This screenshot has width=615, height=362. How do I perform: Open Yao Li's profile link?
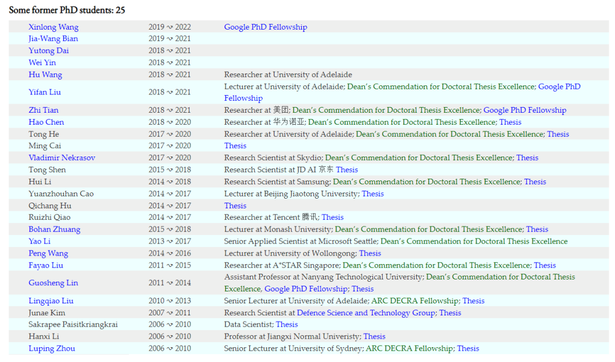point(39,241)
